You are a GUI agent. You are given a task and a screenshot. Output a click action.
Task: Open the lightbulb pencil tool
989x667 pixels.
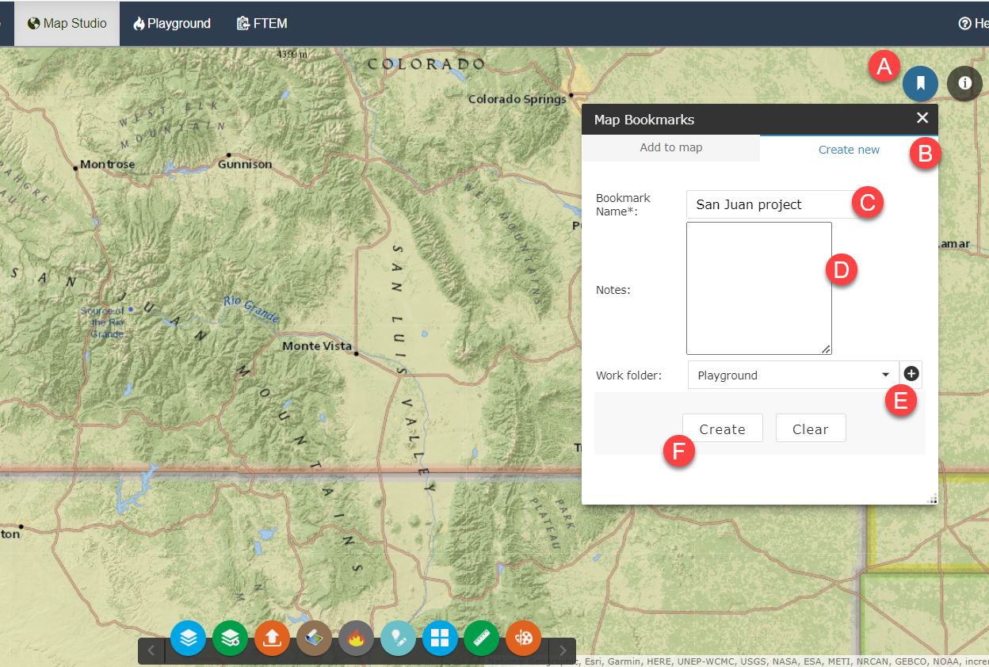[398, 638]
